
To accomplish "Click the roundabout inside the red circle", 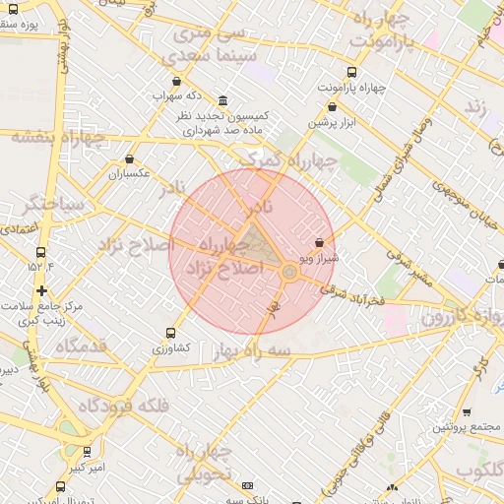I will tap(289, 272).
